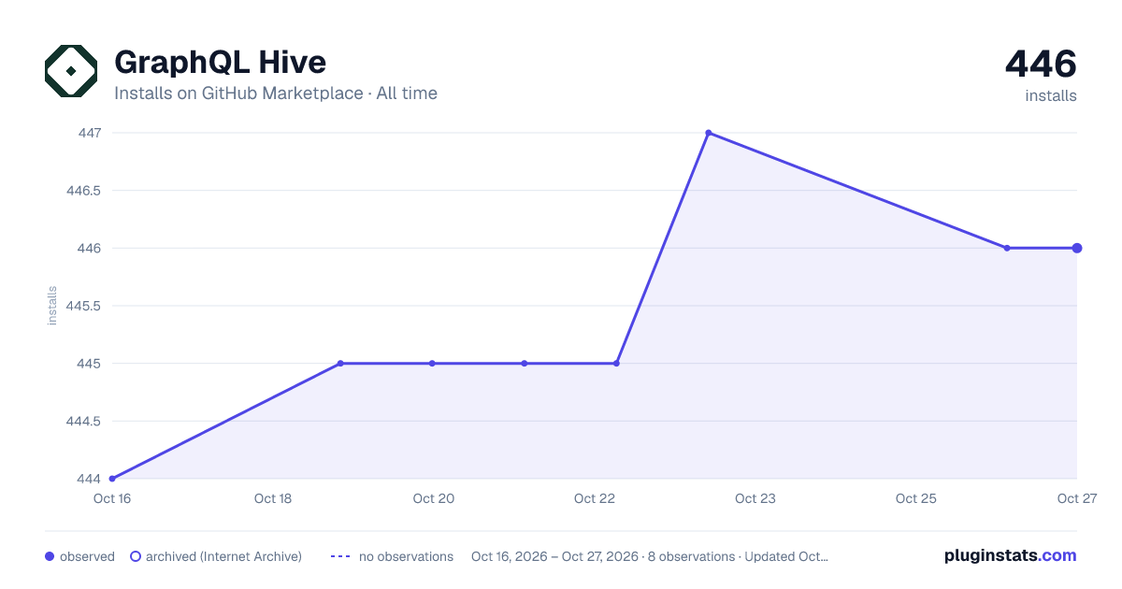Click the no observations dashed legend marker
Screen dimensions: 1122x589
(x=340, y=556)
